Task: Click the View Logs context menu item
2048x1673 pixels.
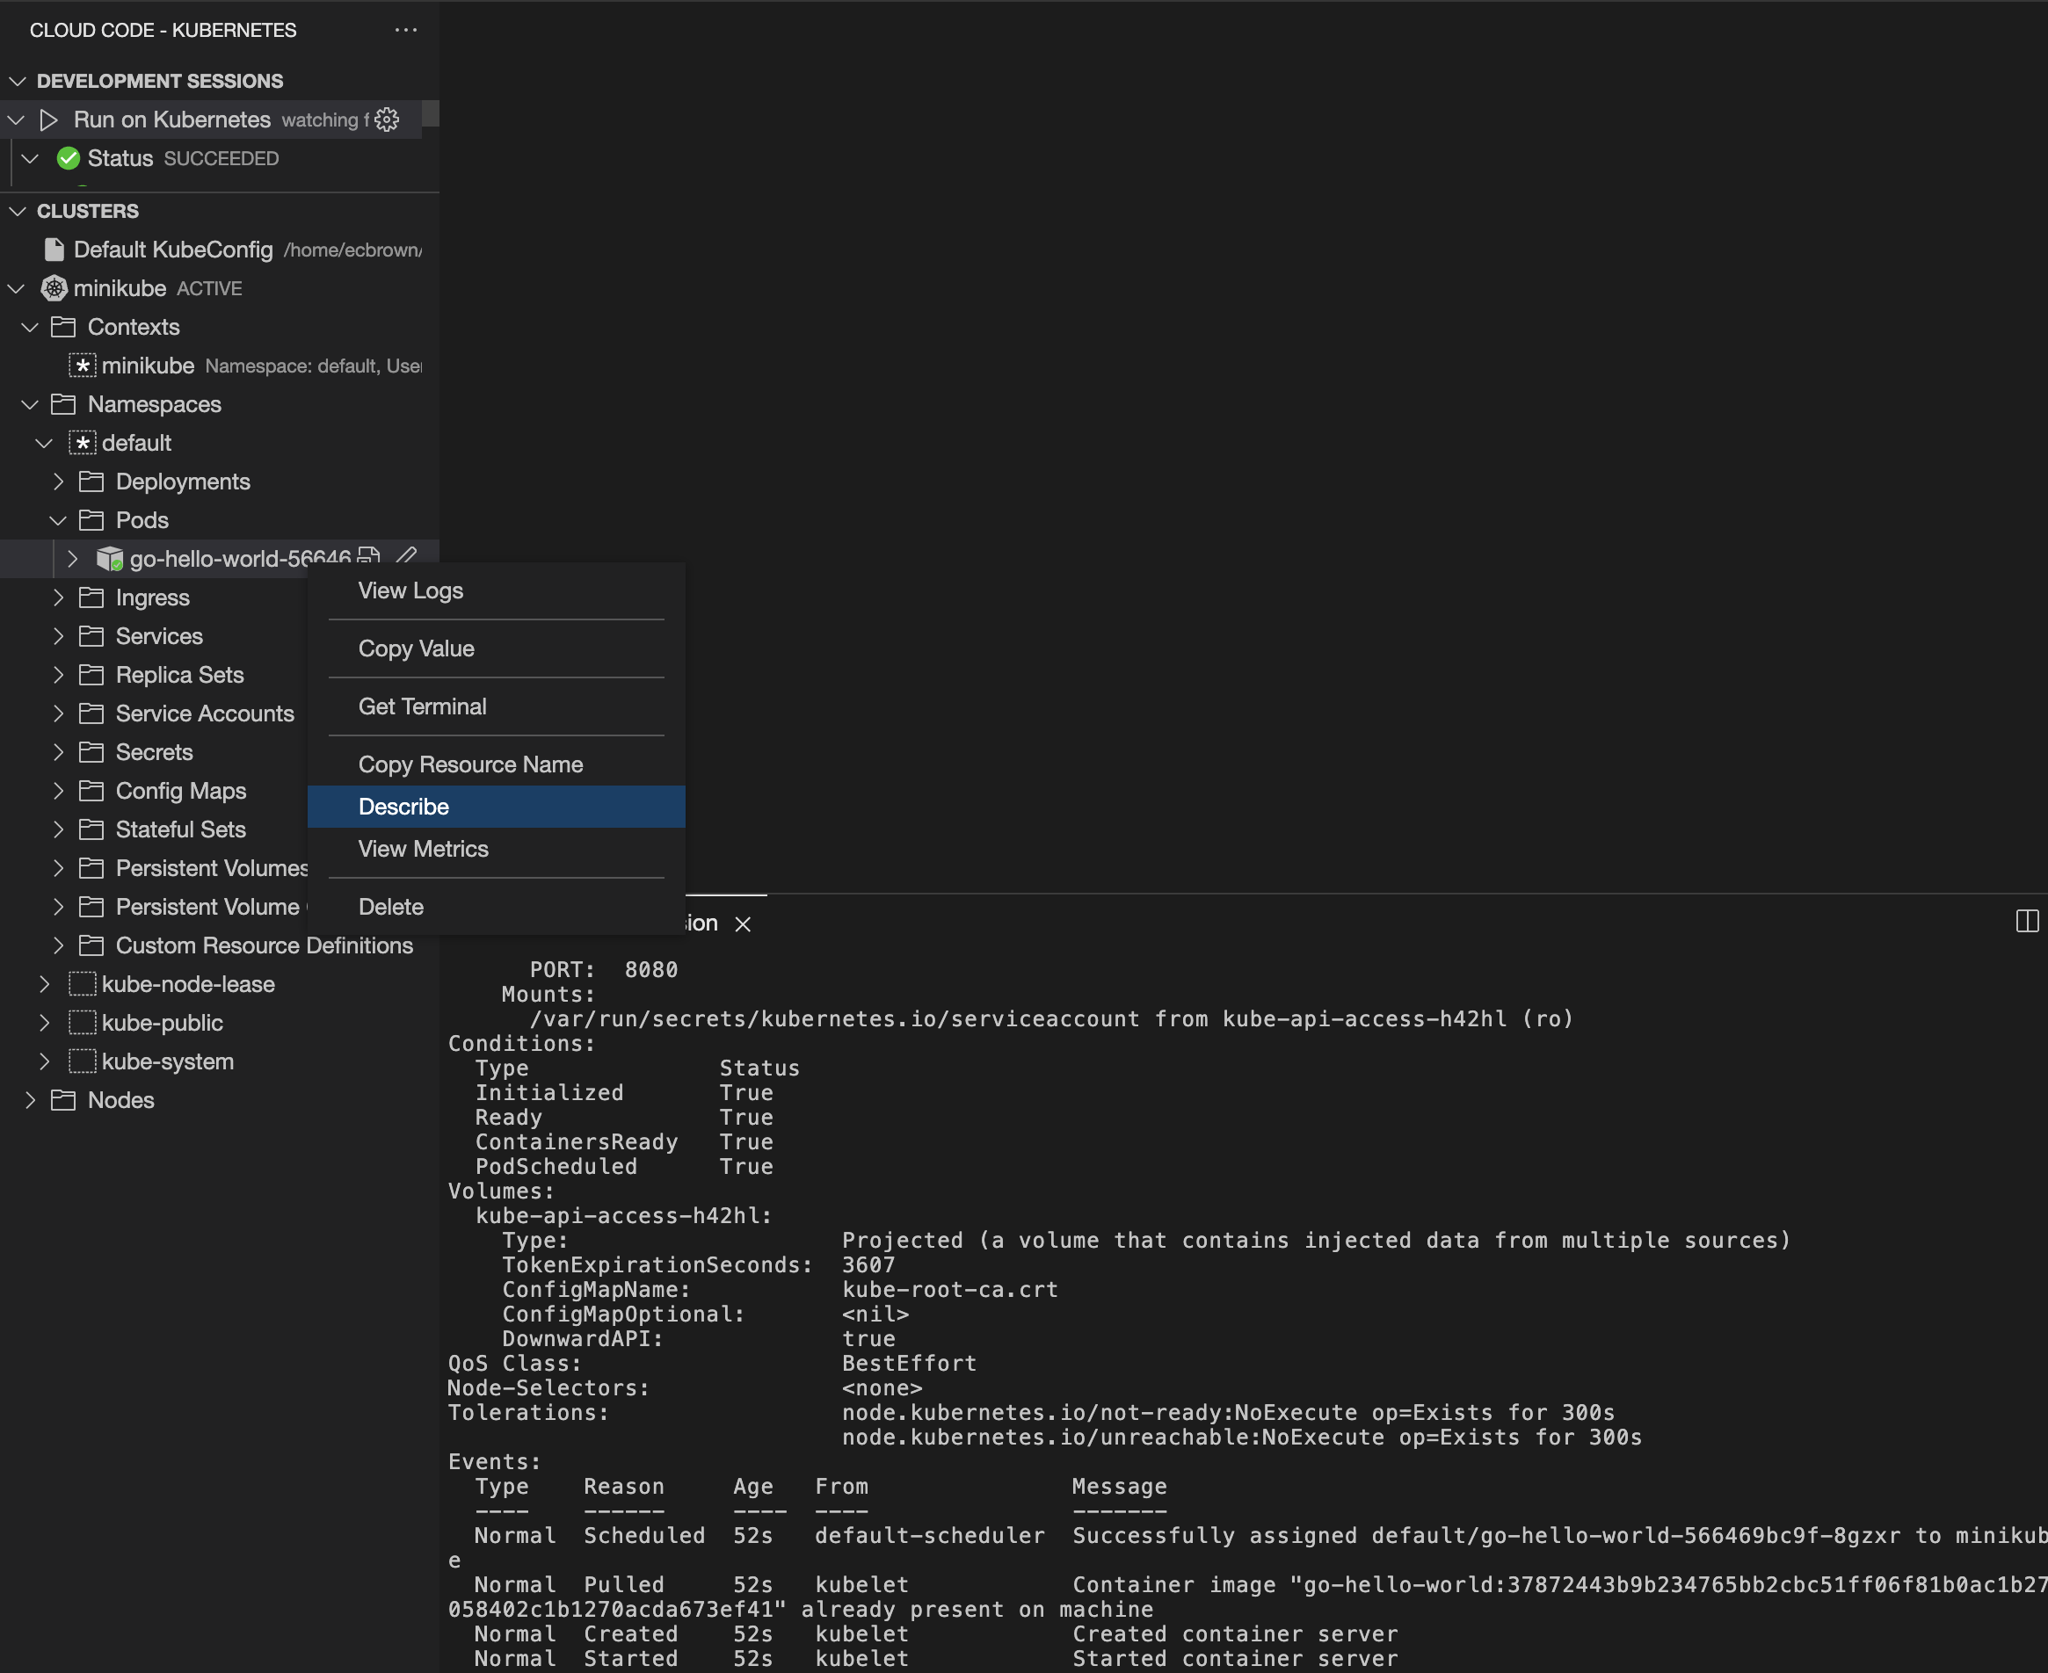Action: (410, 588)
